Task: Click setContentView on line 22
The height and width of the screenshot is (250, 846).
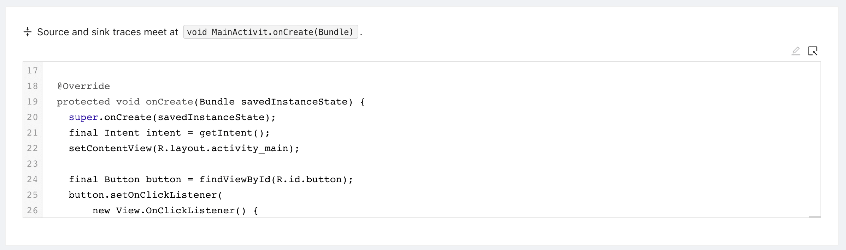Action: tap(110, 148)
